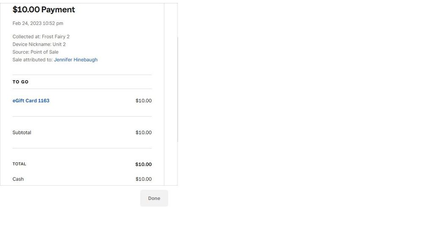Click the $10.00 Payment heading

(44, 10)
